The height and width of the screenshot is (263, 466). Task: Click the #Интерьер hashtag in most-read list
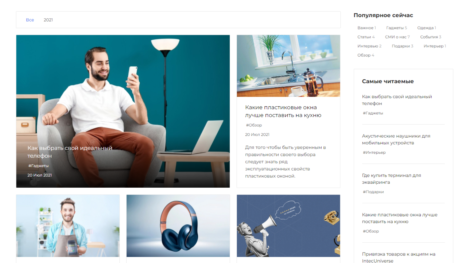pyautogui.click(x=374, y=153)
